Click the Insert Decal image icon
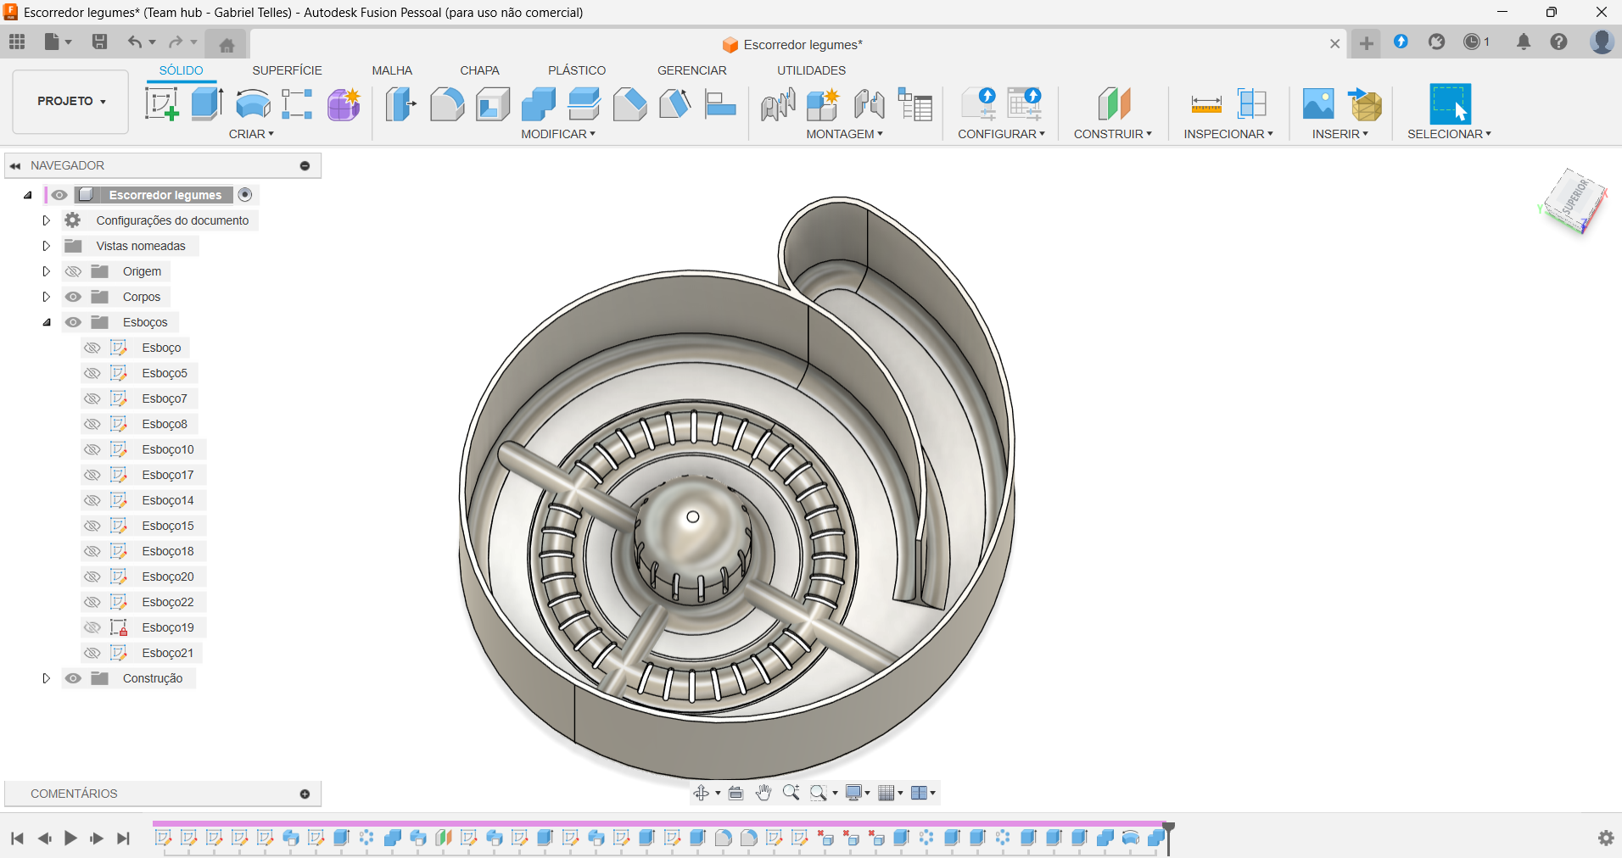 click(1317, 104)
